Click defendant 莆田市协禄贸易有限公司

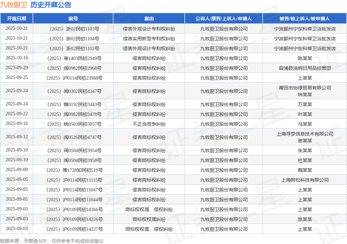click(x=305, y=88)
